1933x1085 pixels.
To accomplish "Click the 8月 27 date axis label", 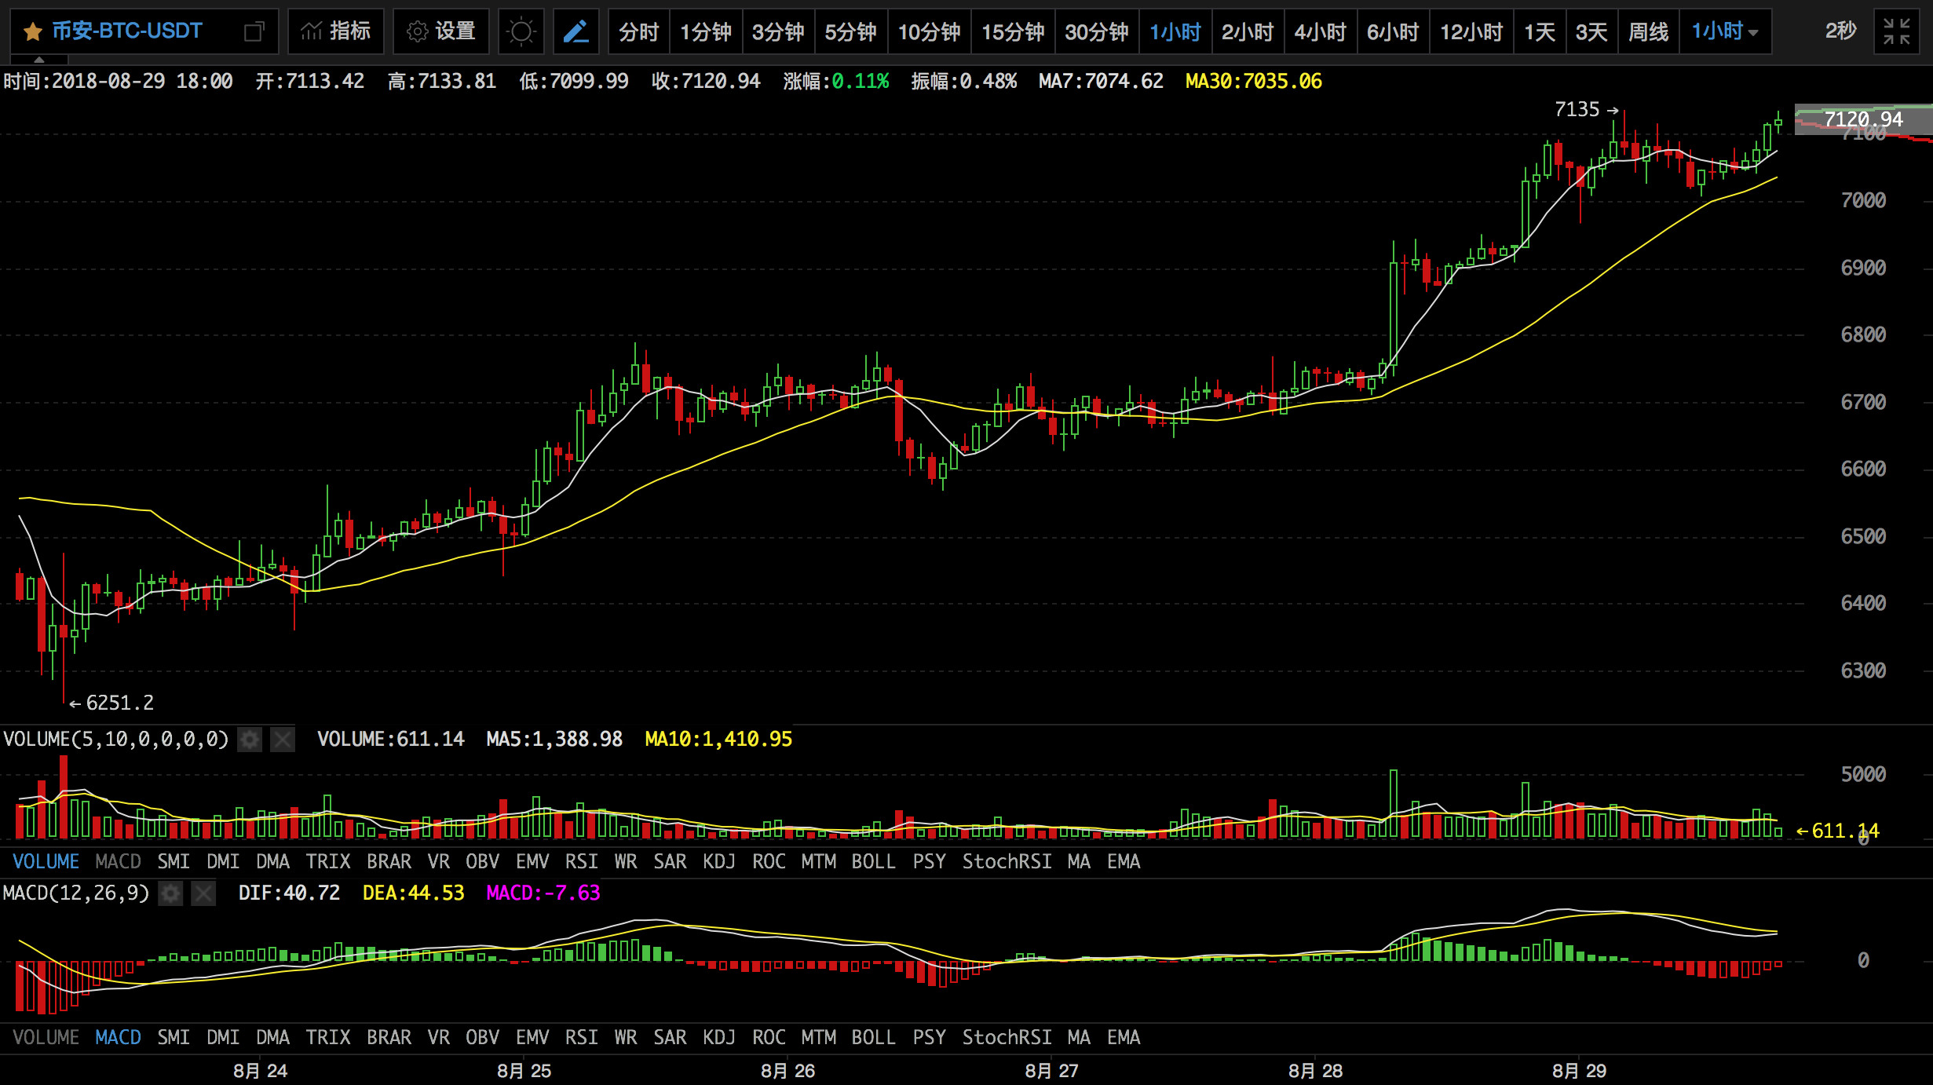I will coord(1051,1072).
